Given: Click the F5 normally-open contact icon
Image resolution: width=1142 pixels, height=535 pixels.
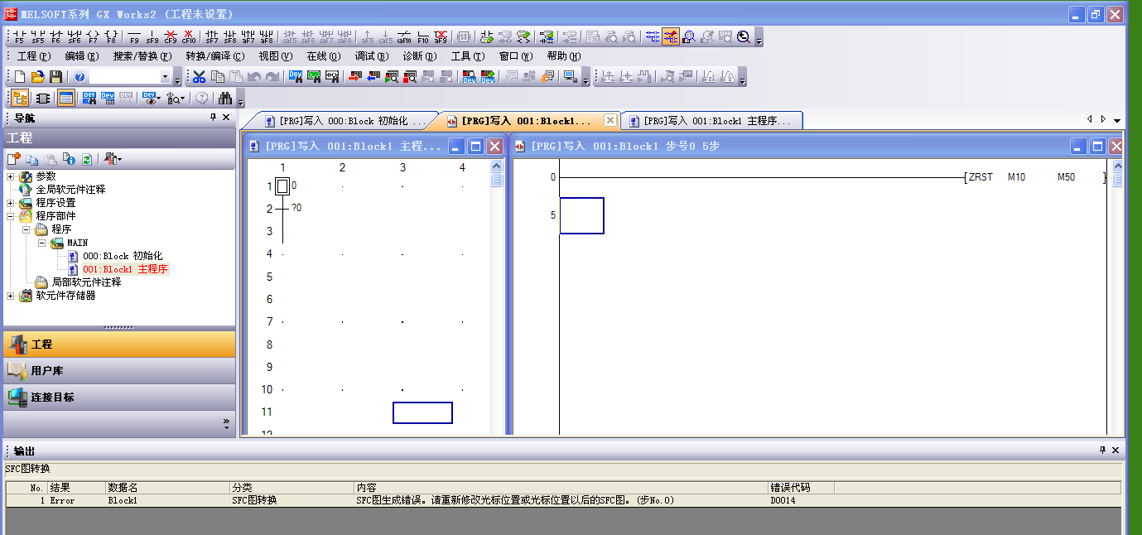Looking at the screenshot, I should pyautogui.click(x=19, y=36).
